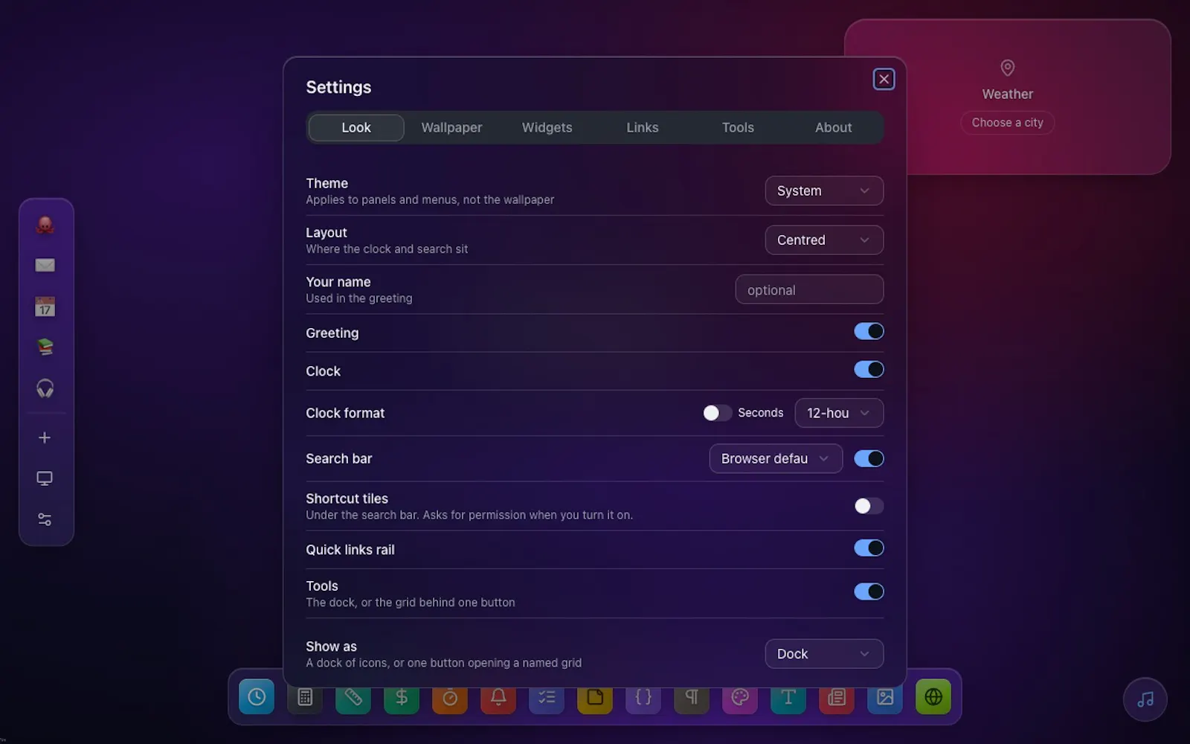Open the 12-hour clock format dropdown
Screen dimensions: 1190x744
[x=839, y=413]
